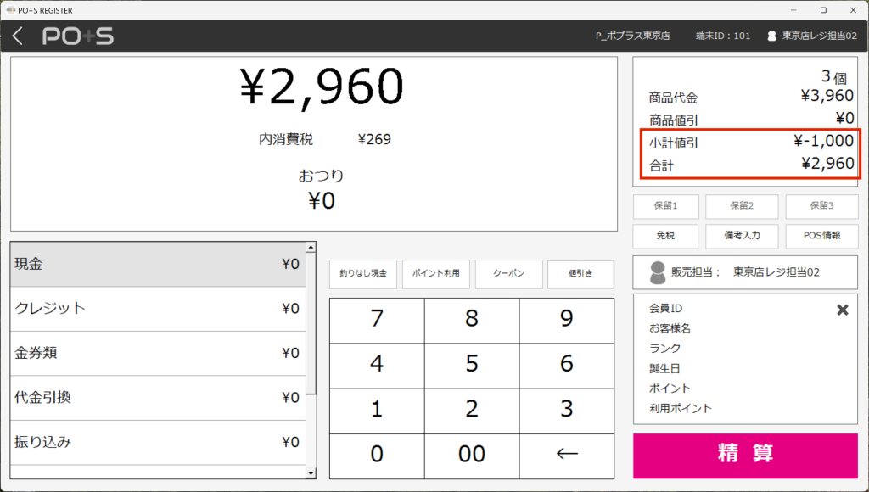This screenshot has height=492, width=869.
Task: Open POS情報 button
Action: click(x=821, y=235)
